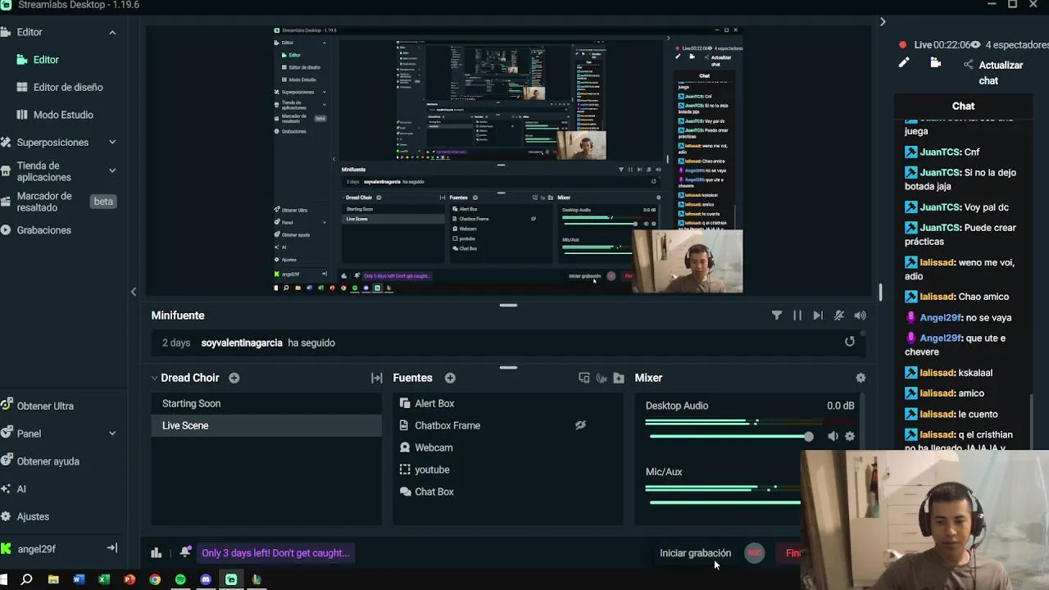Open Windows Start menu
This screenshot has width=1049, height=590.
click(4, 579)
